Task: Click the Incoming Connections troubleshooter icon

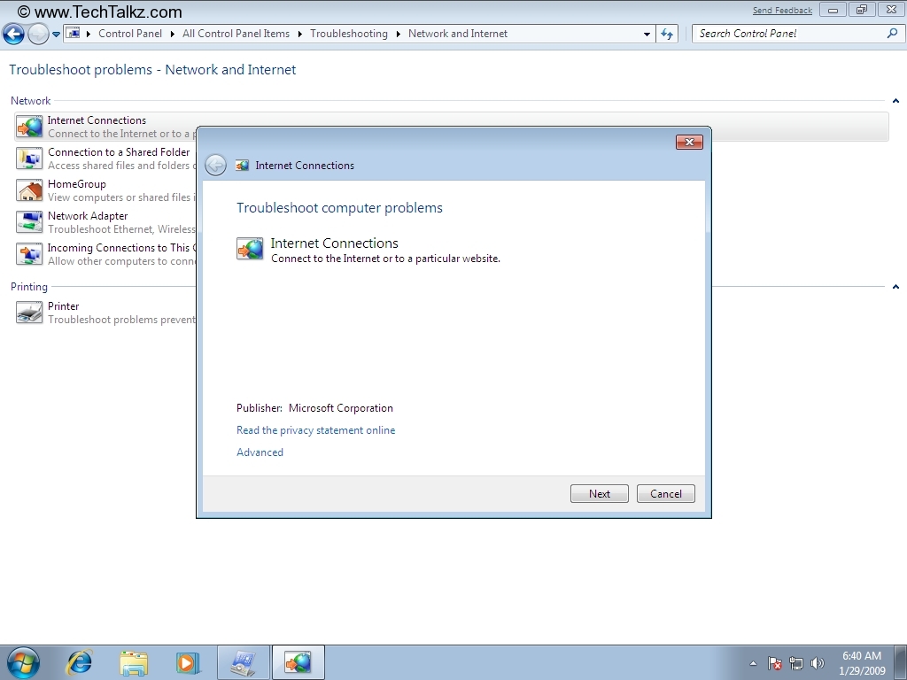Action: point(29,254)
